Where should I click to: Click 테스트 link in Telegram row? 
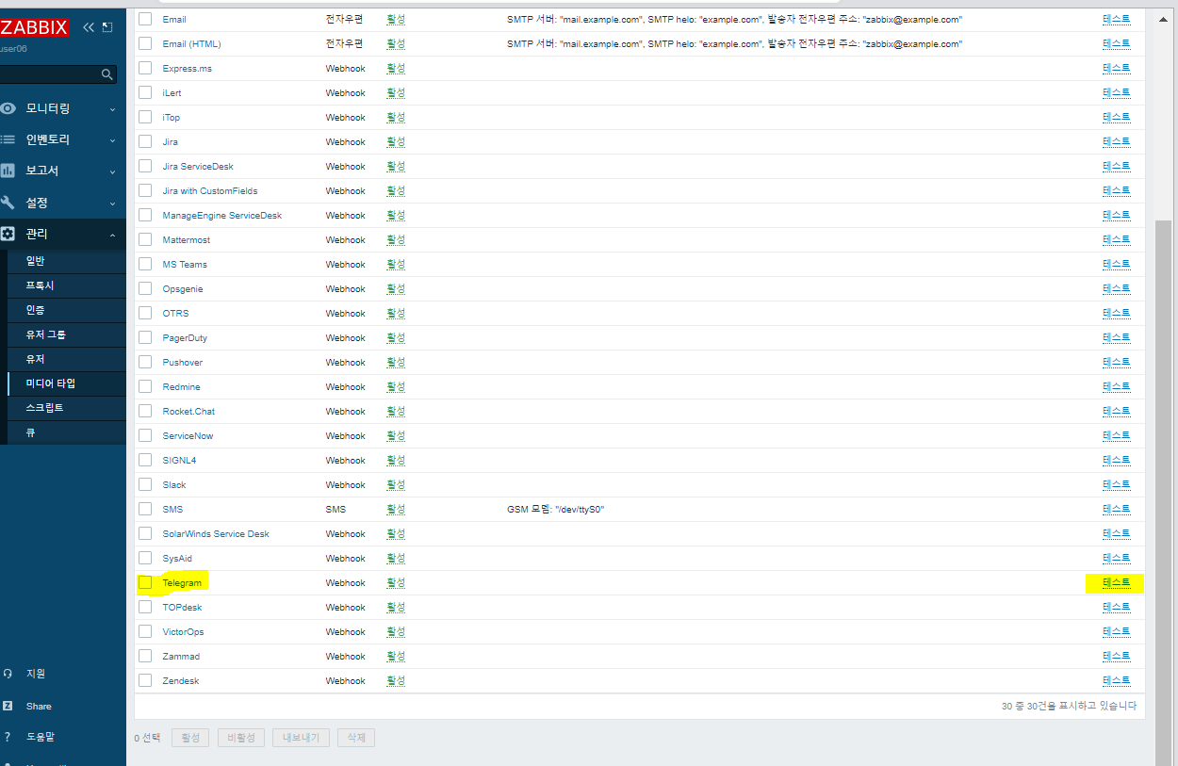coord(1116,583)
